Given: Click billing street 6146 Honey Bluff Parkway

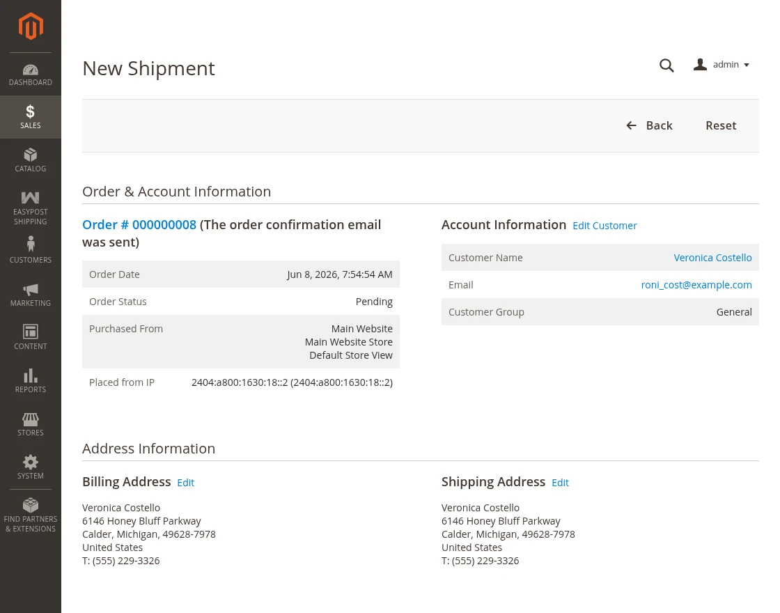Looking at the screenshot, I should [x=141, y=521].
